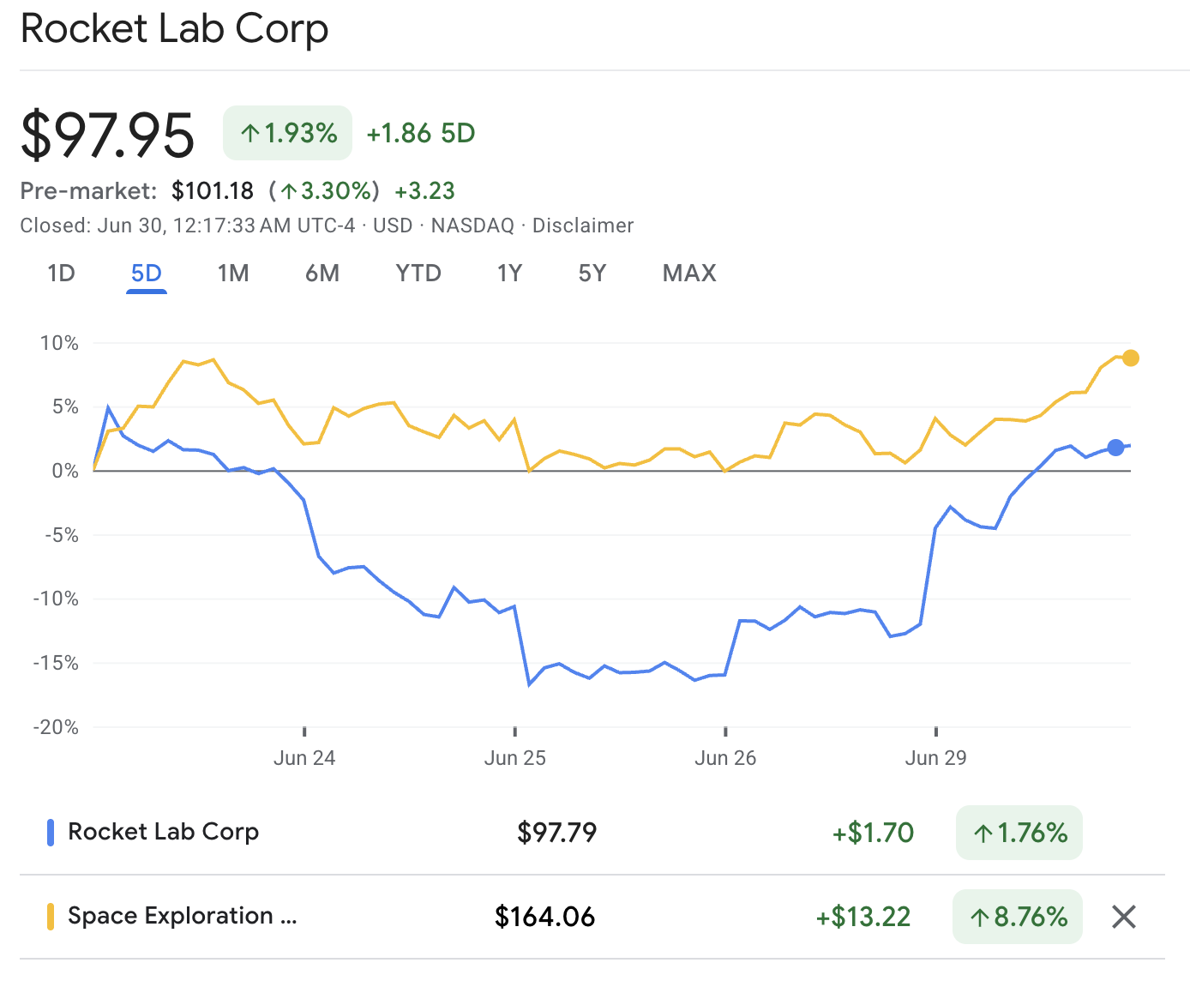The height and width of the screenshot is (981, 1190).
Task: Click the +3.23 pre-market change
Action: [x=424, y=190]
